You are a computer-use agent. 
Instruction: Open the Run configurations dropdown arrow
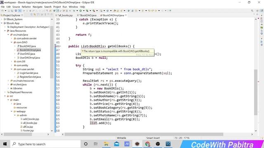[84, 11]
